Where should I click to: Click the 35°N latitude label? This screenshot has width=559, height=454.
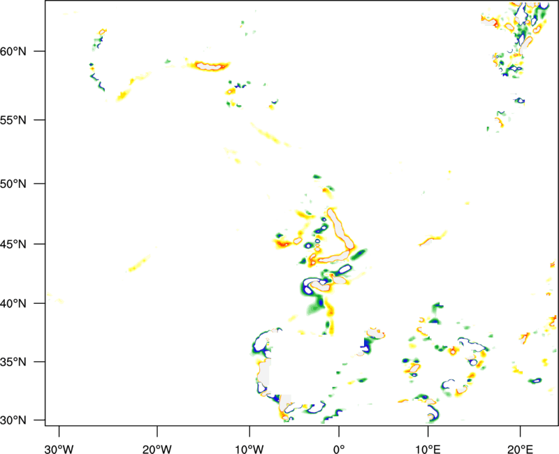tap(13, 362)
